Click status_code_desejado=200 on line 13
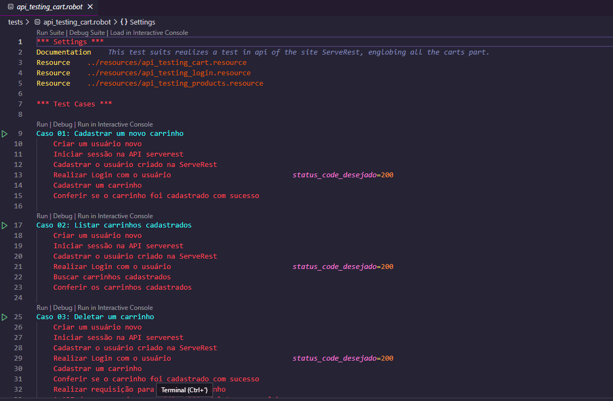This screenshot has height=401, width=613. click(343, 175)
